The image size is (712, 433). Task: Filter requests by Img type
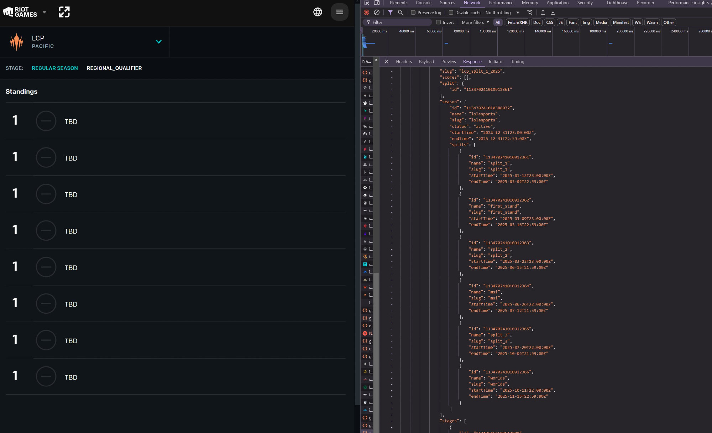click(586, 22)
